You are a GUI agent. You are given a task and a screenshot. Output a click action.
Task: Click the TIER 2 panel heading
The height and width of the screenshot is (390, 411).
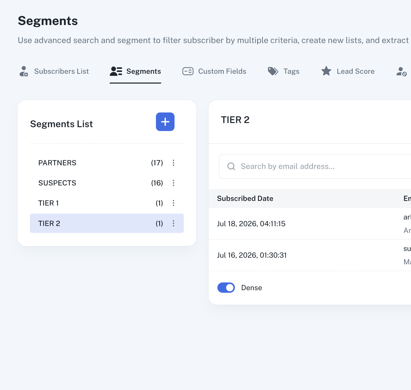click(x=235, y=120)
